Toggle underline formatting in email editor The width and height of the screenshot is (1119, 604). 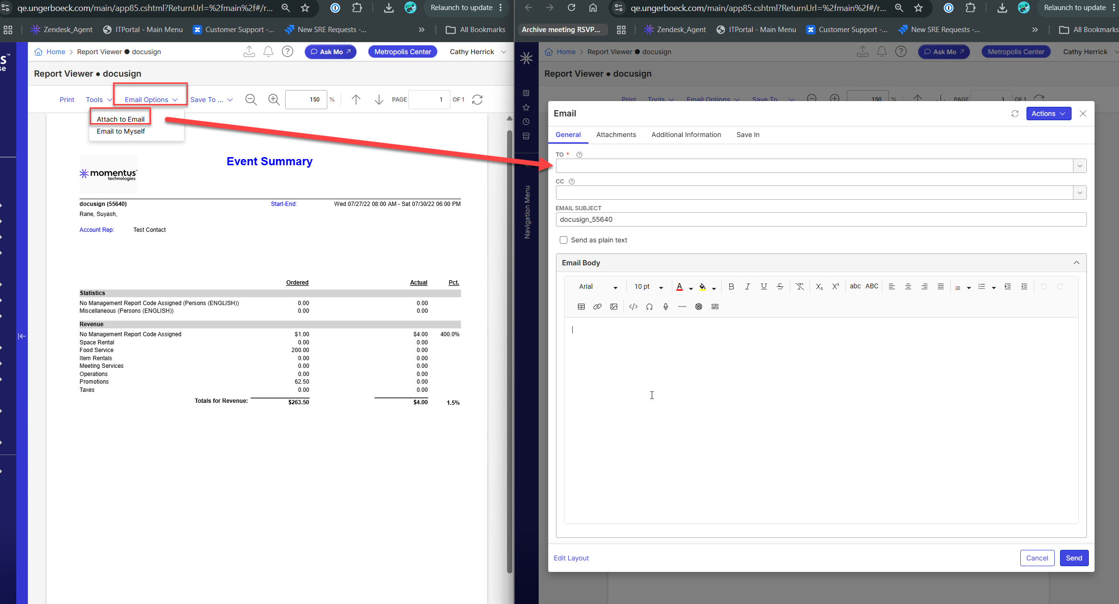click(764, 286)
